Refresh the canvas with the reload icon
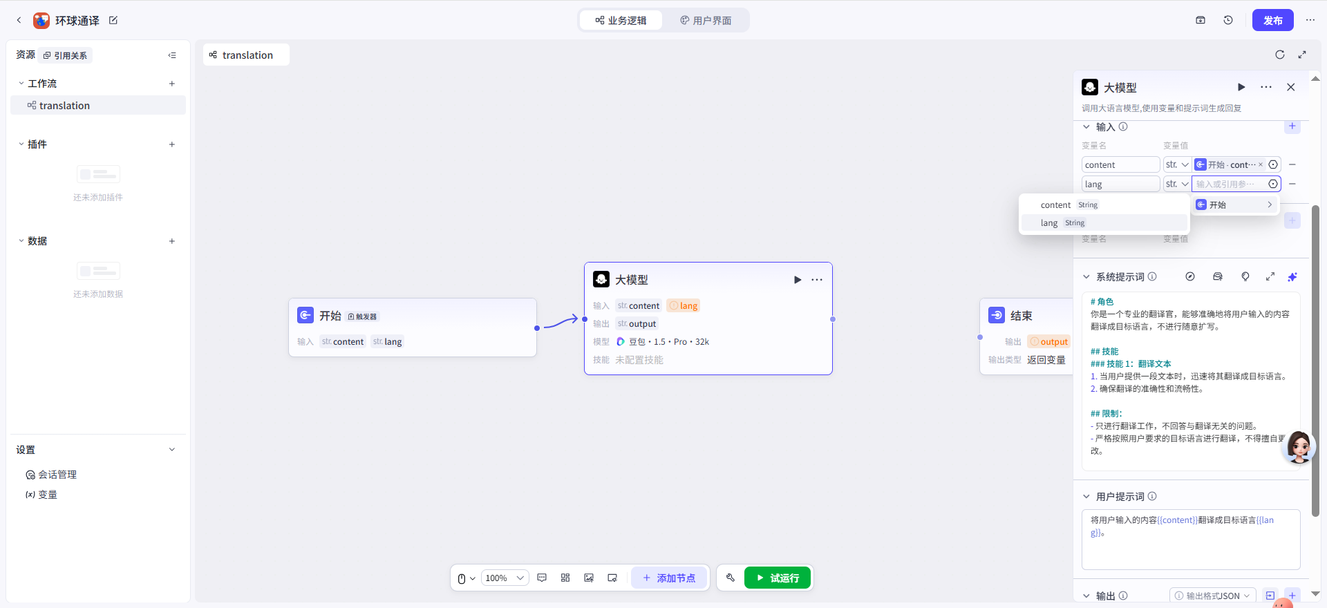 [1280, 55]
